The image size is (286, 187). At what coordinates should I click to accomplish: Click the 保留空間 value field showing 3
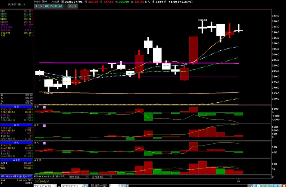[114, 186]
